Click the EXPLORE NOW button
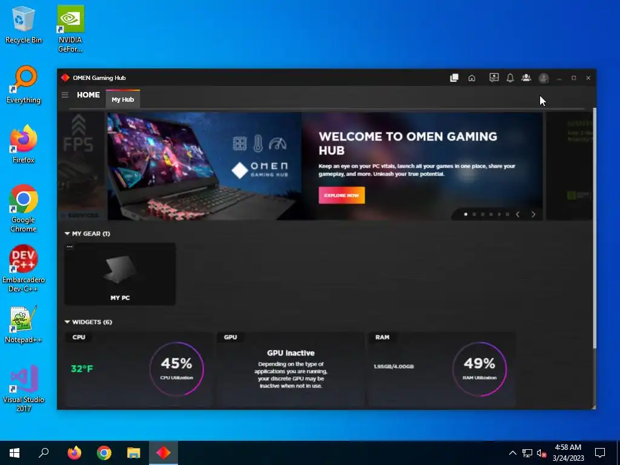This screenshot has width=620, height=465. [341, 196]
